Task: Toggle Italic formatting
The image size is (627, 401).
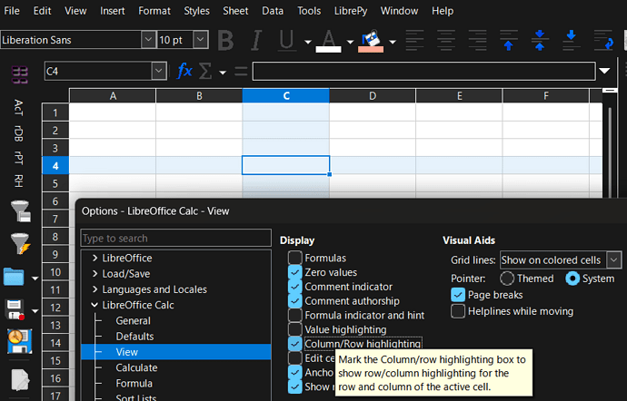Action: [256, 40]
